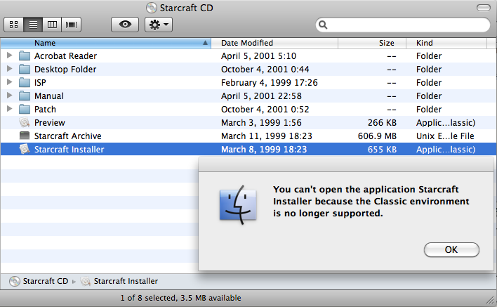Viewport: 497px width, 307px height.
Task: Expand the Desktop Folder triangle
Action: [10, 69]
